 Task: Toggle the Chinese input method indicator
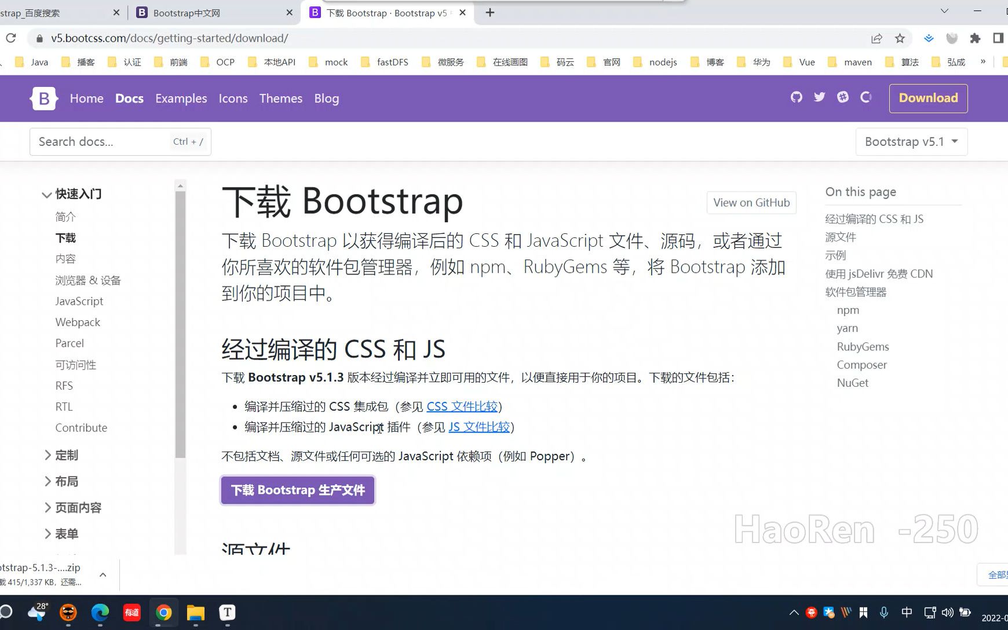click(907, 613)
